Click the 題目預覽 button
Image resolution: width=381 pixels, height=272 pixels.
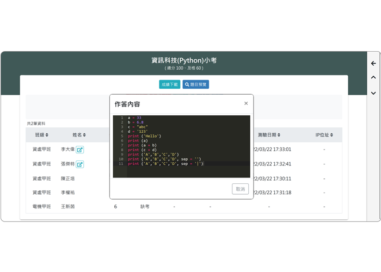[x=196, y=84]
